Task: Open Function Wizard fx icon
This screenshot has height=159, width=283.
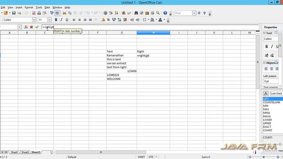Action: tap(26, 27)
